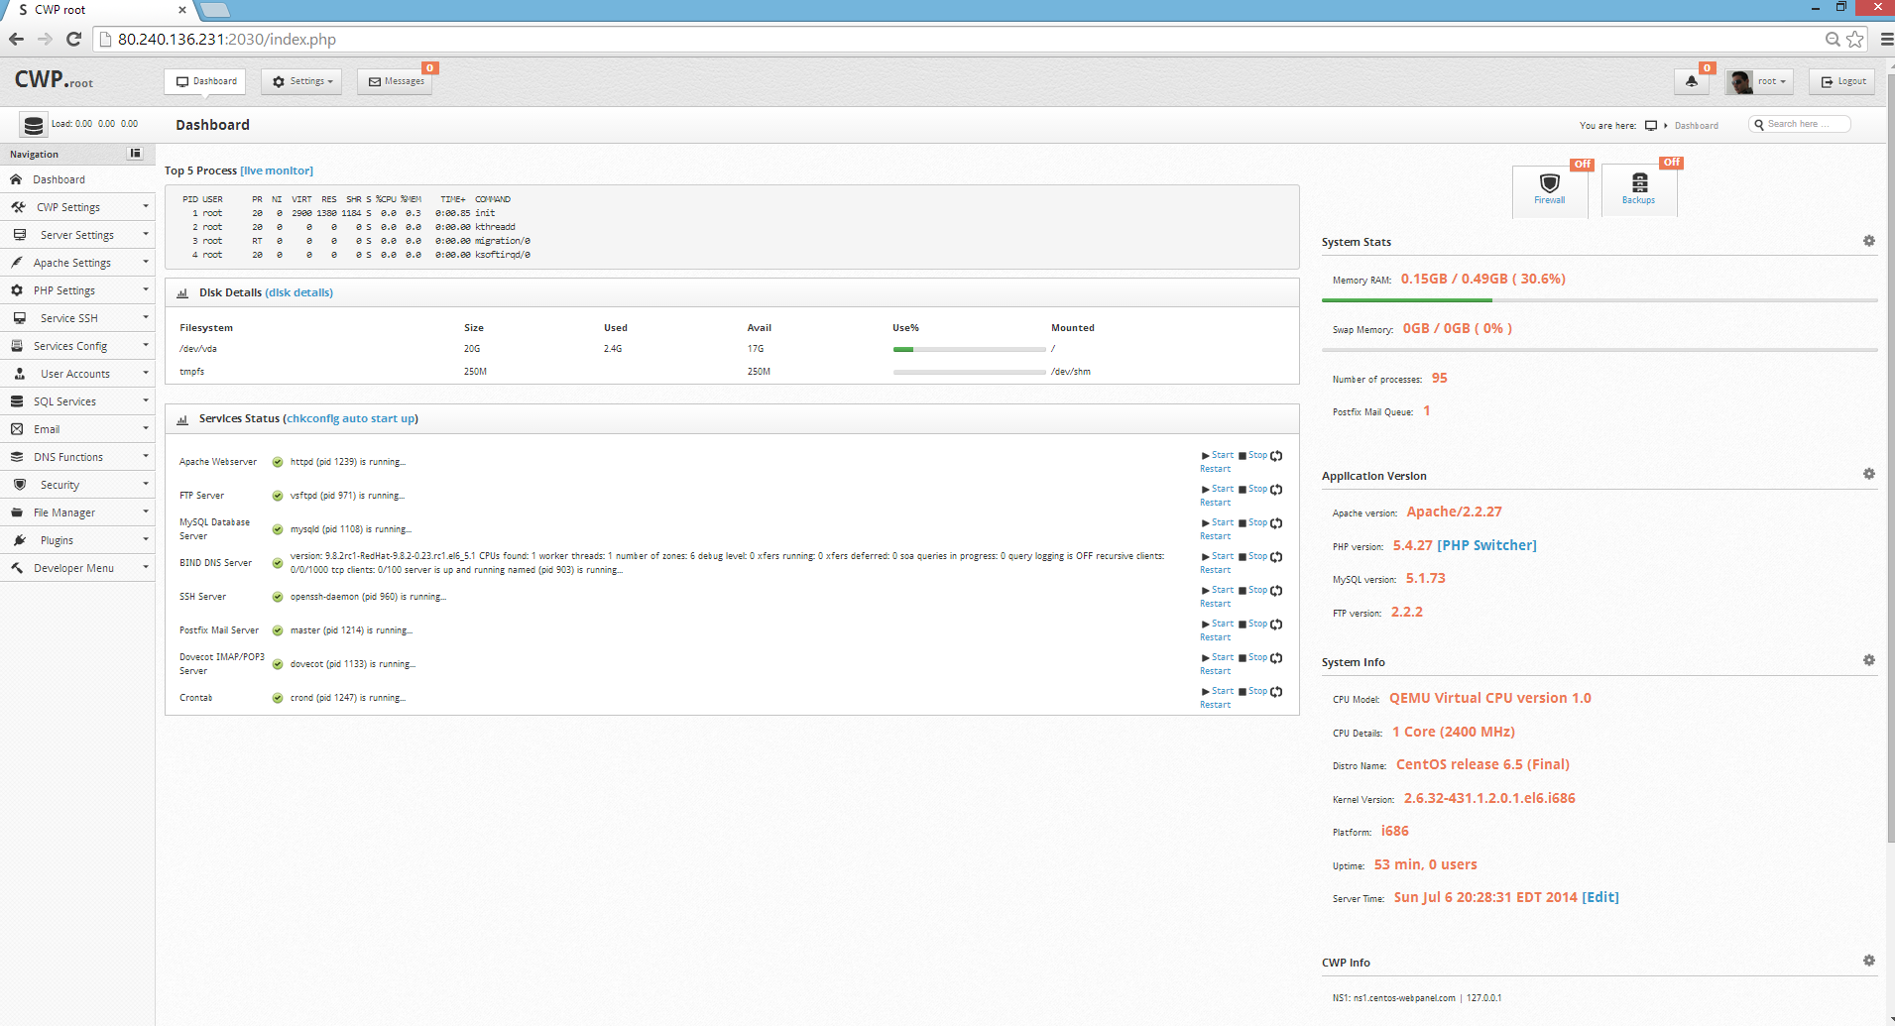This screenshot has height=1026, width=1895.
Task: Click the /dev/vda usage progress bar
Action: click(969, 349)
